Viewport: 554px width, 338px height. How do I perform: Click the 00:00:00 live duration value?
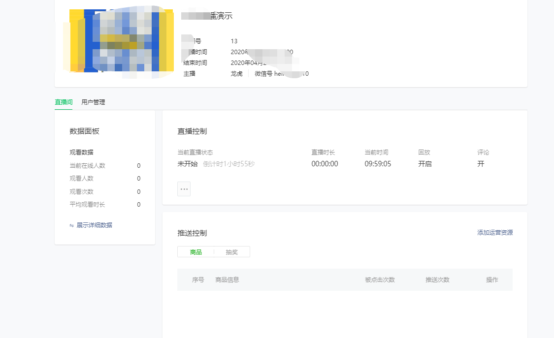[x=325, y=164]
